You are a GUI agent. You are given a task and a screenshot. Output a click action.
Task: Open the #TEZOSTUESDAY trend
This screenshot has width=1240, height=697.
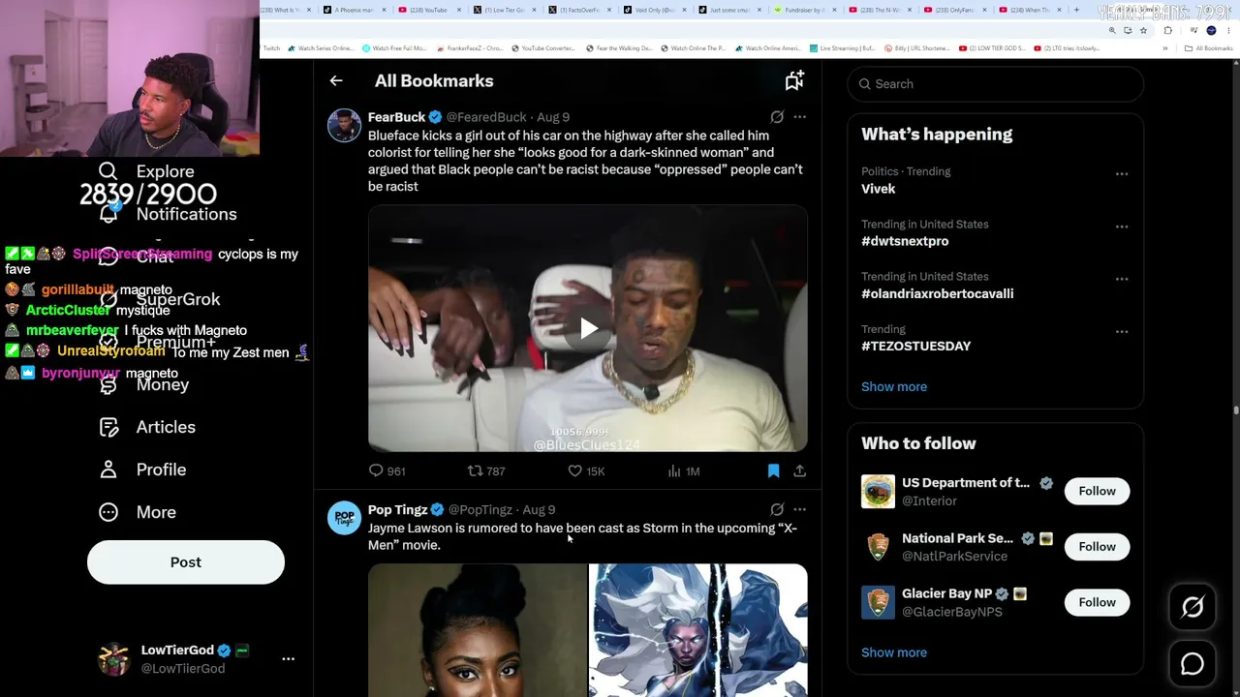915,346
